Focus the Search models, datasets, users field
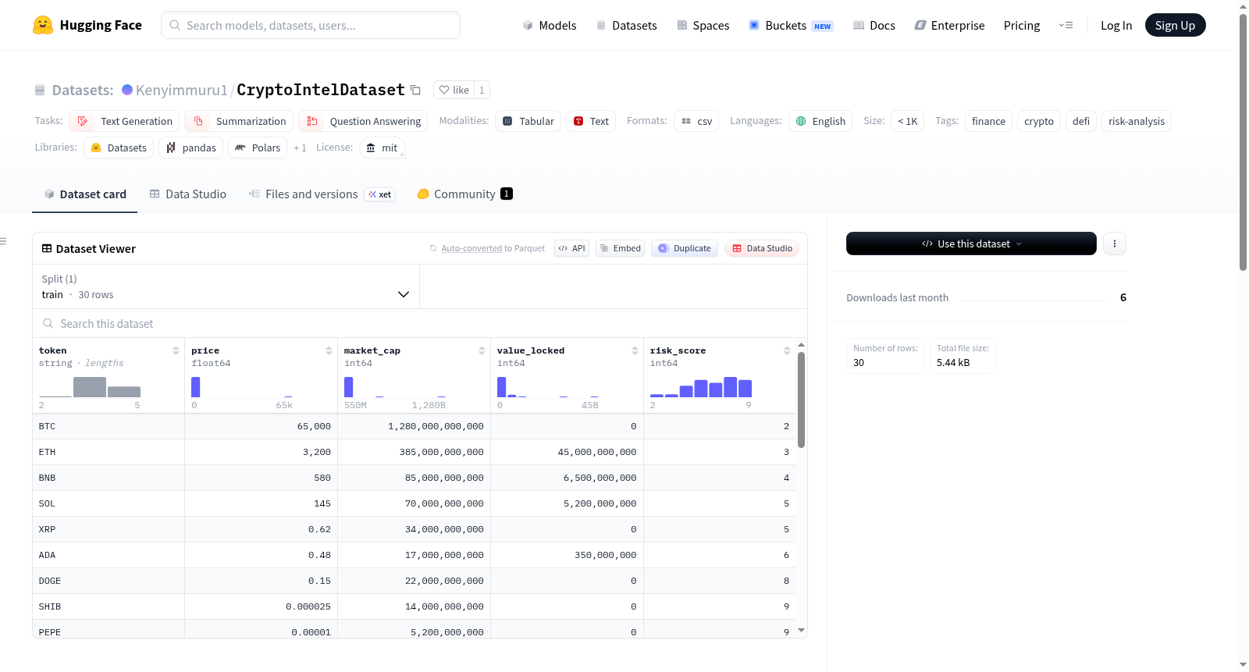The image size is (1249, 672). click(311, 25)
